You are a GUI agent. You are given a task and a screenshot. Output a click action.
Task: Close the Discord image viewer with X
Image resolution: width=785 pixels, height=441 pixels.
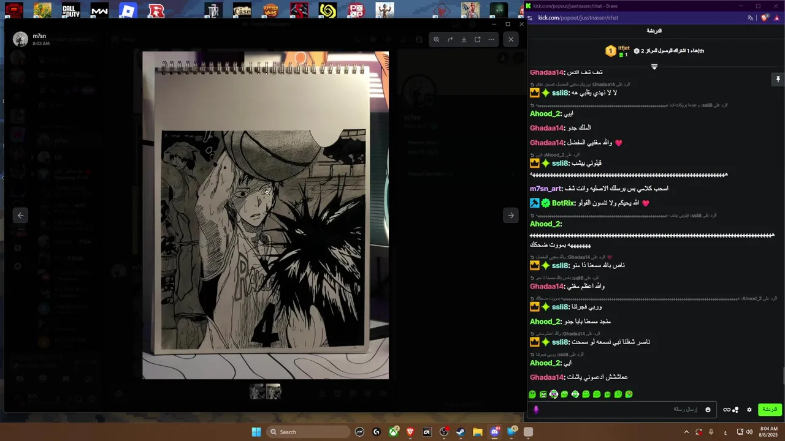[x=511, y=39]
